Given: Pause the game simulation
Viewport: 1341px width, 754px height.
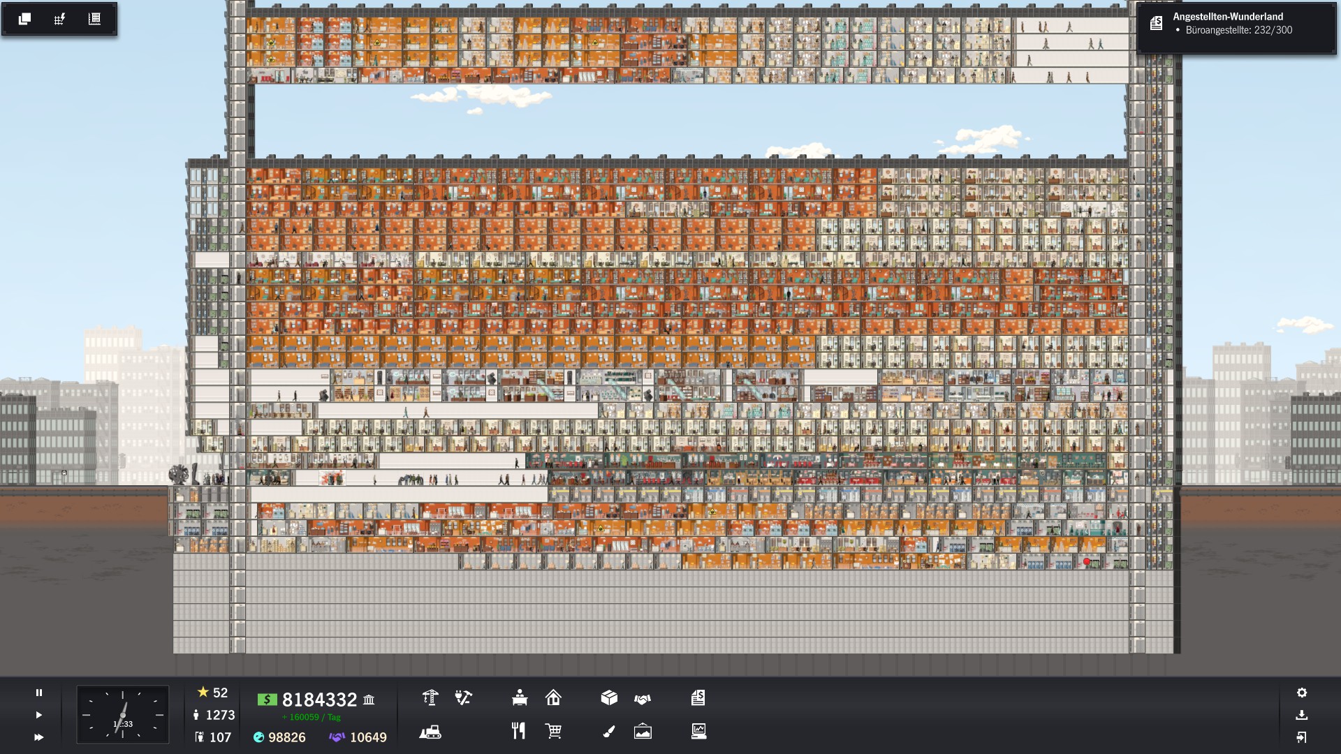Looking at the screenshot, I should (39, 693).
